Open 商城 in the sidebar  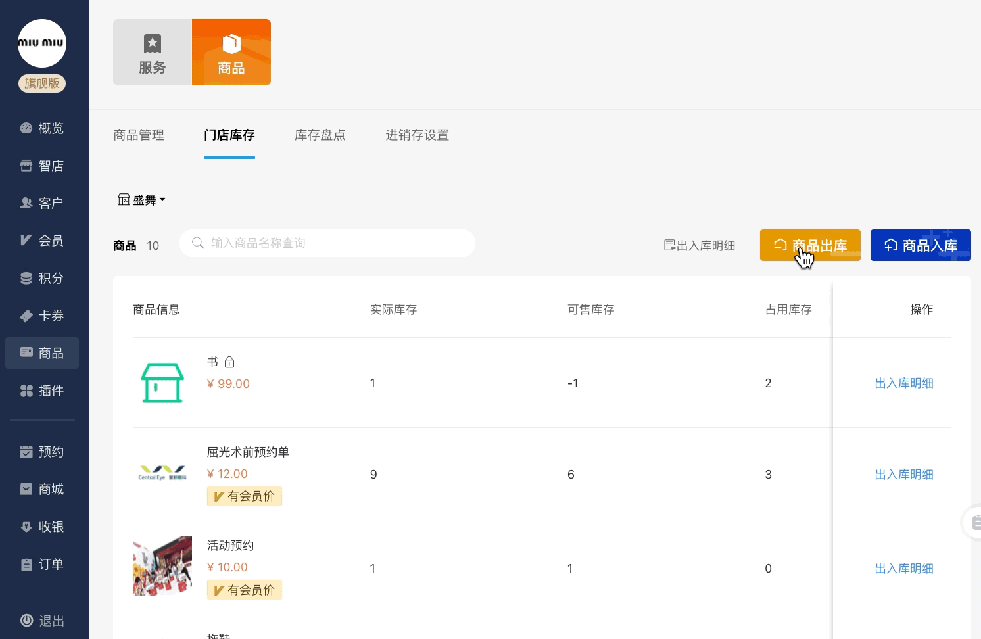click(x=42, y=489)
